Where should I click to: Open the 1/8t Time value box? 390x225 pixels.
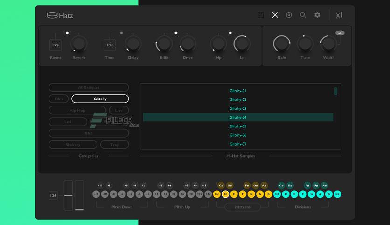coord(110,45)
